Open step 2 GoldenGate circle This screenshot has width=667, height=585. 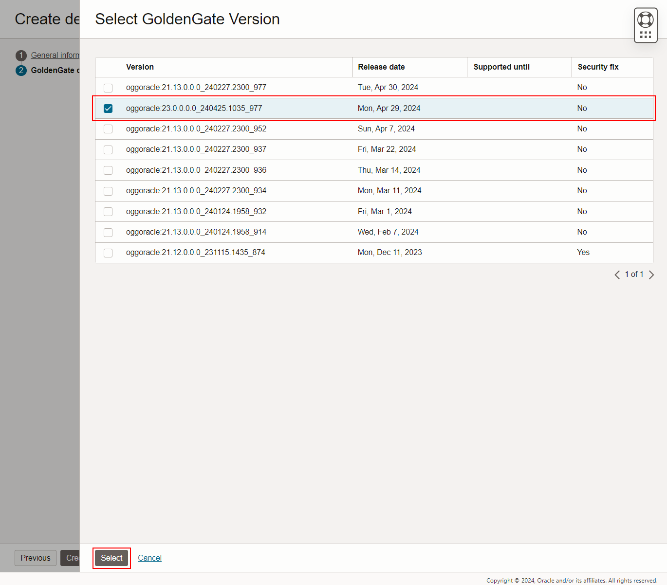click(21, 70)
